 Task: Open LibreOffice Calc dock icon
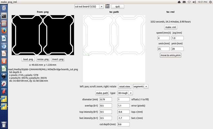pos(4,69)
